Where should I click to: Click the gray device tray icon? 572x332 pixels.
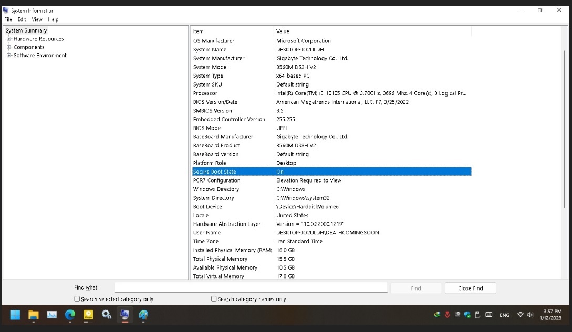[457, 315]
